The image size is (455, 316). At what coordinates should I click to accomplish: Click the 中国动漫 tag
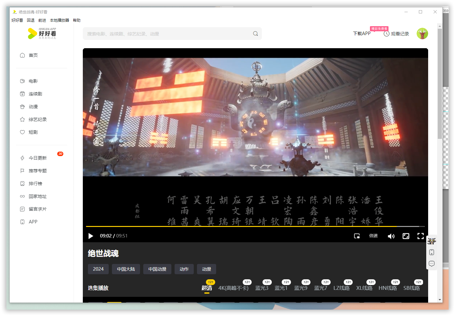[x=157, y=269]
